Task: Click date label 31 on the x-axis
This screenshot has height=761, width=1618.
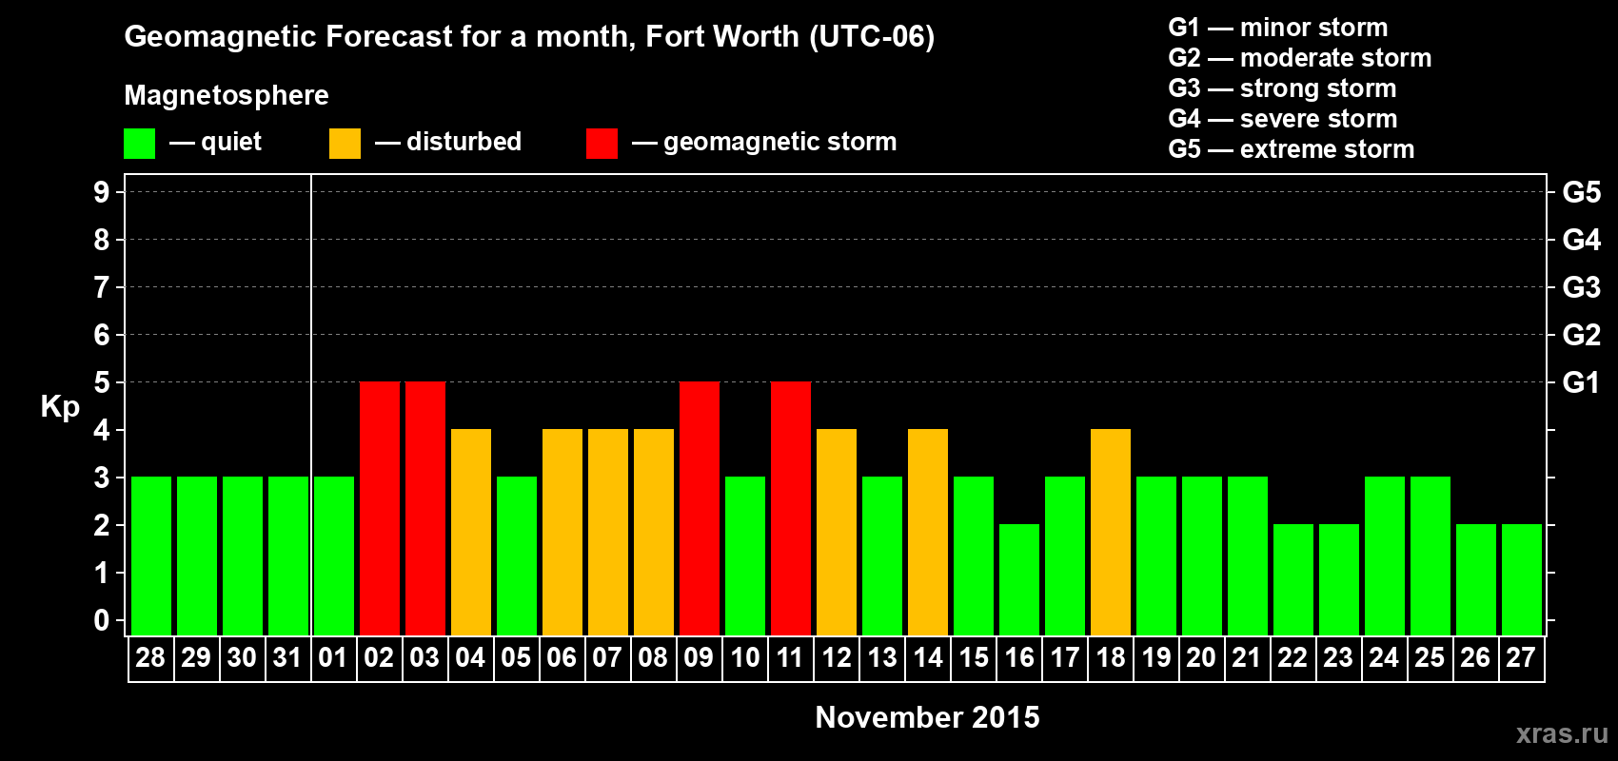Action: click(287, 657)
